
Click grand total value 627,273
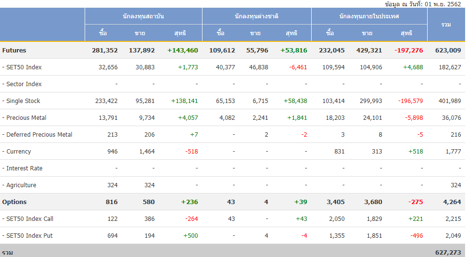(448, 253)
